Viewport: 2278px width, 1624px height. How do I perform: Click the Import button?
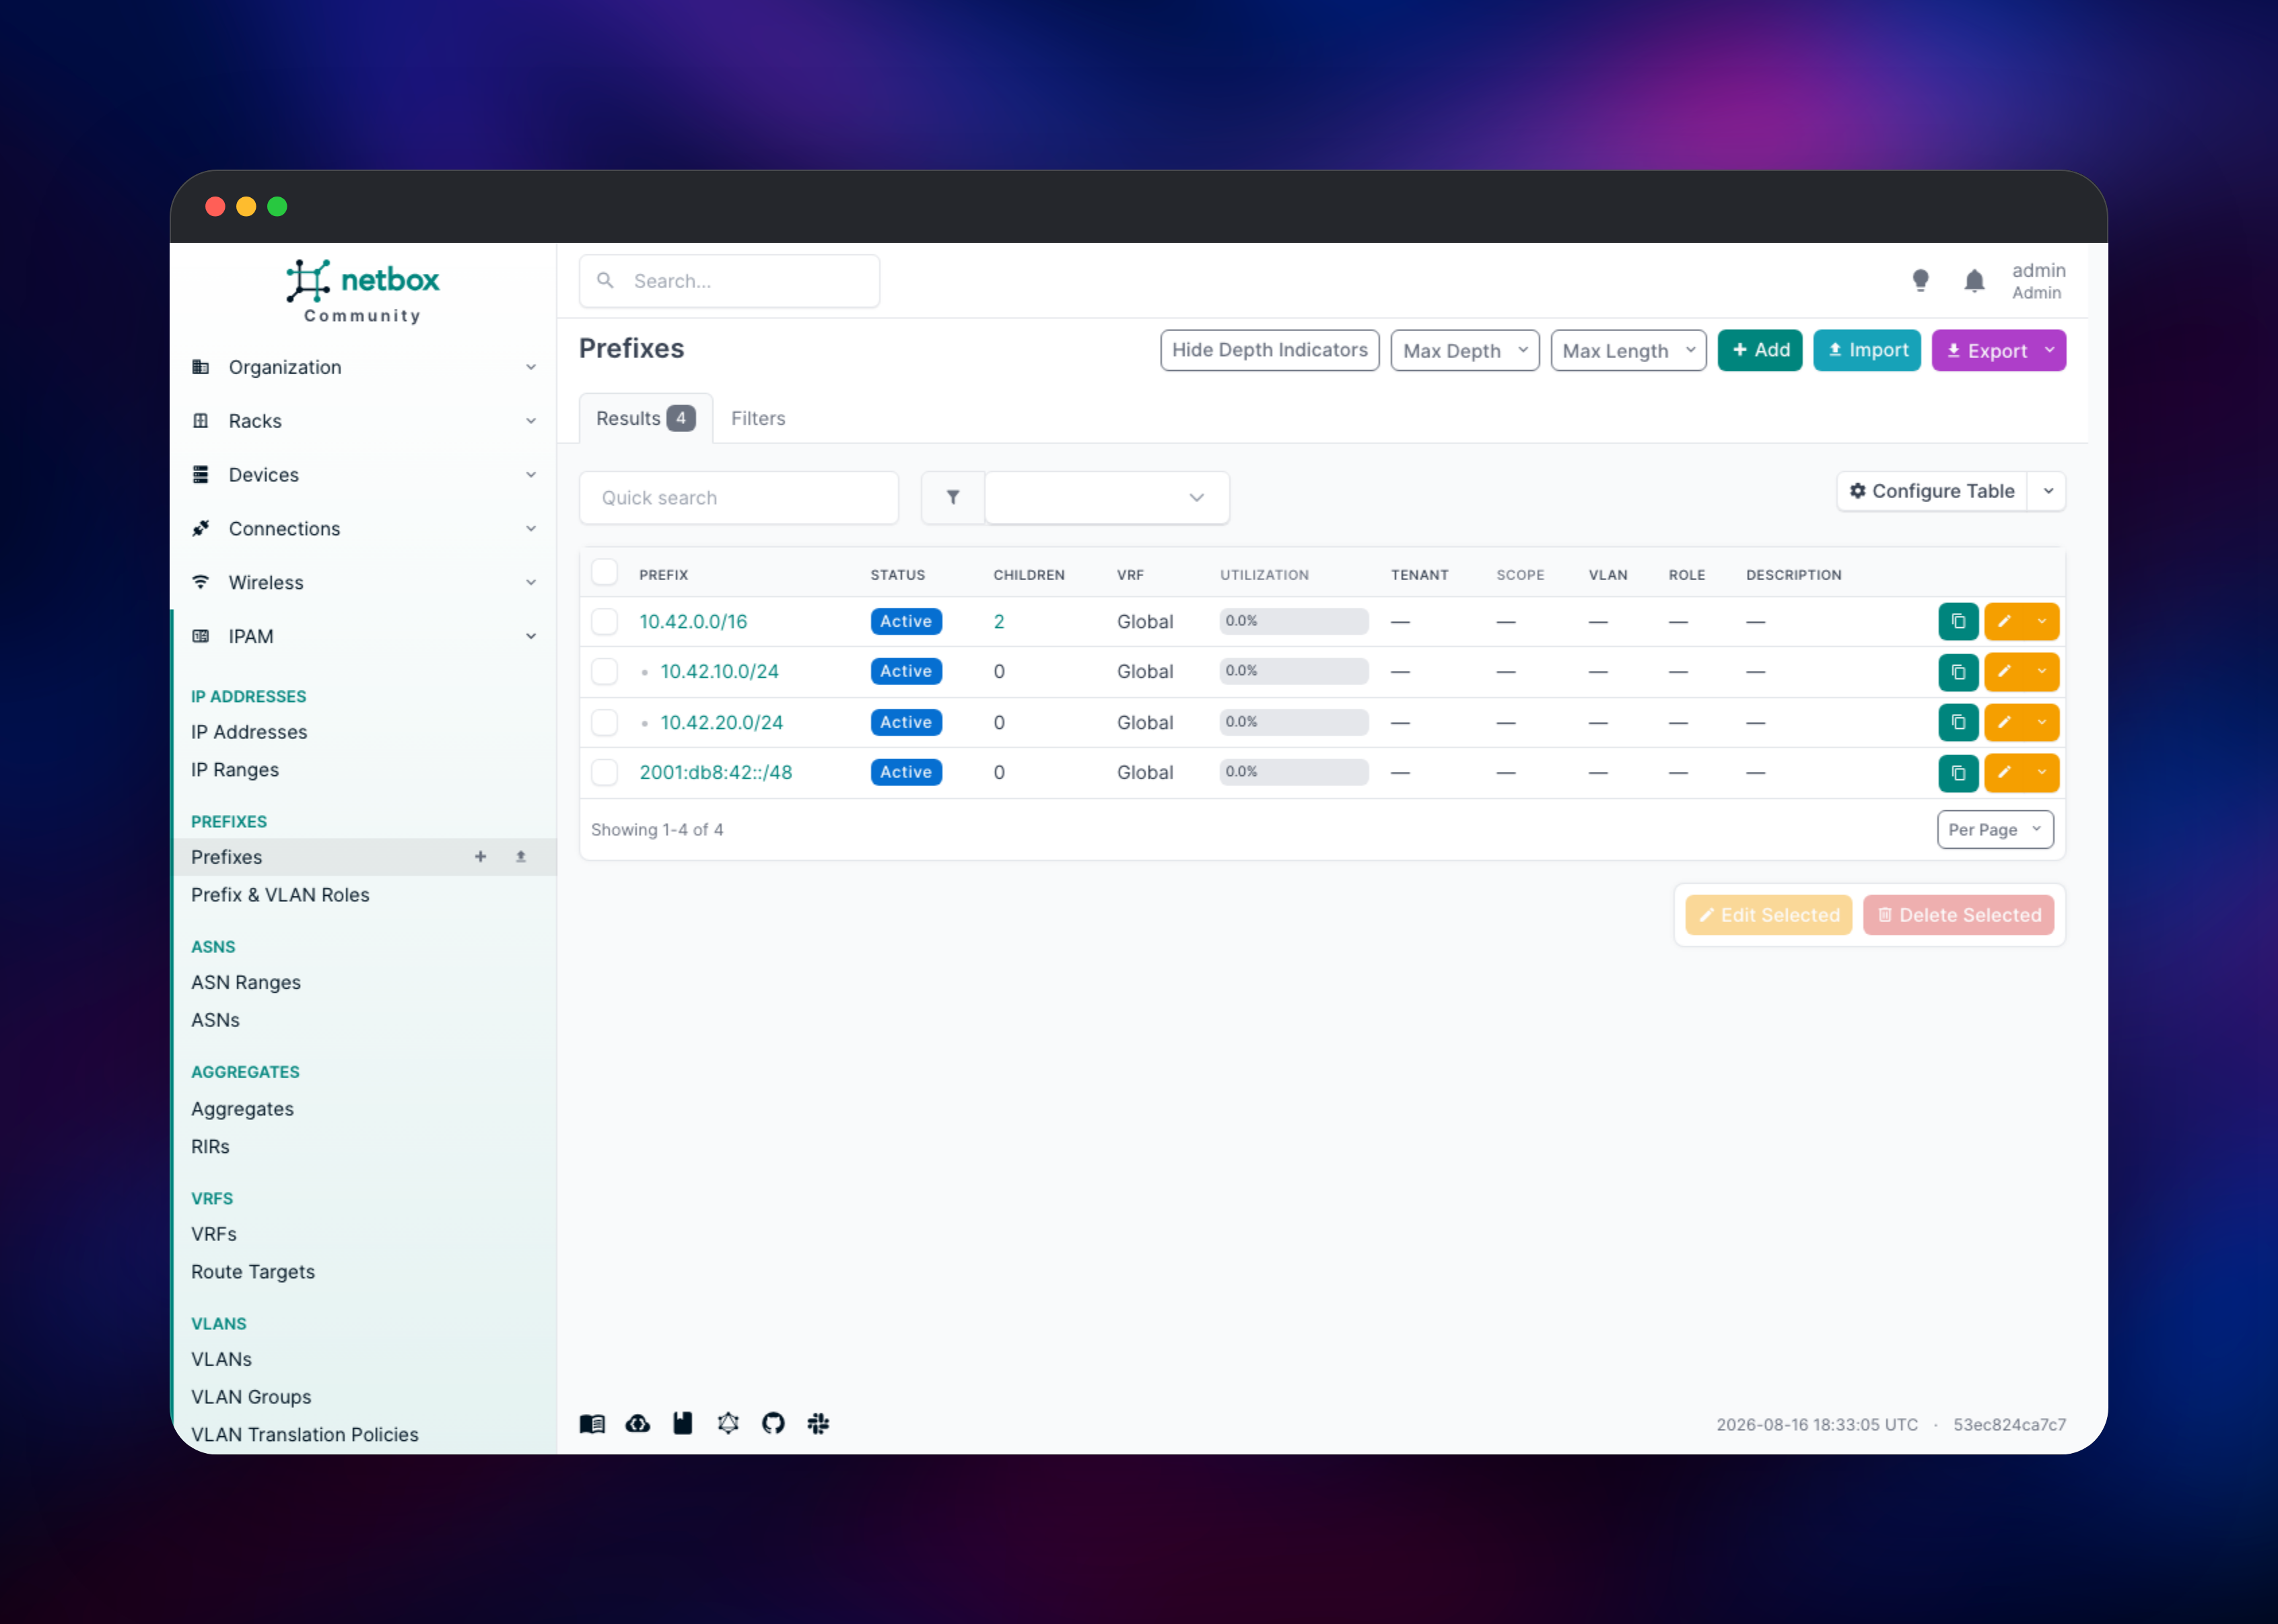click(1867, 350)
